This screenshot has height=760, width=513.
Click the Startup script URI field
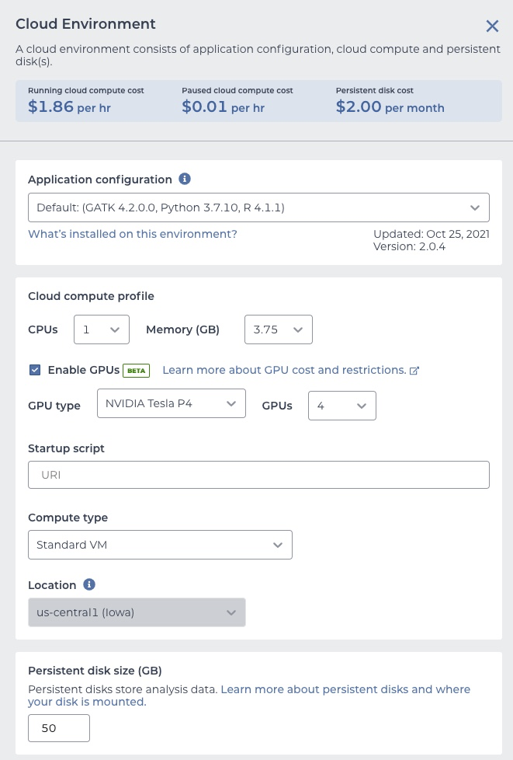pyautogui.click(x=258, y=475)
